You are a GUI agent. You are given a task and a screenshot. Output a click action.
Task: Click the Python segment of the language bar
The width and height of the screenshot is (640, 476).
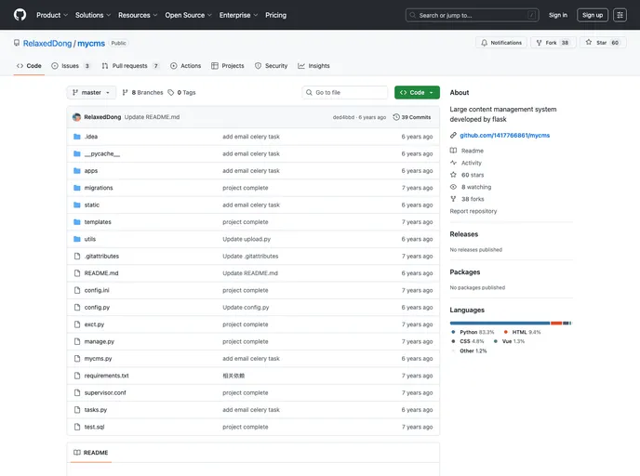pos(500,323)
